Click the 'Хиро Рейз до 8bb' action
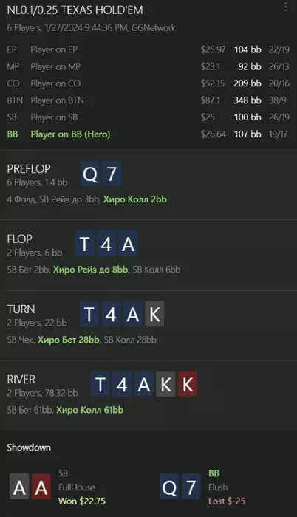This screenshot has height=517, width=297. [x=91, y=270]
